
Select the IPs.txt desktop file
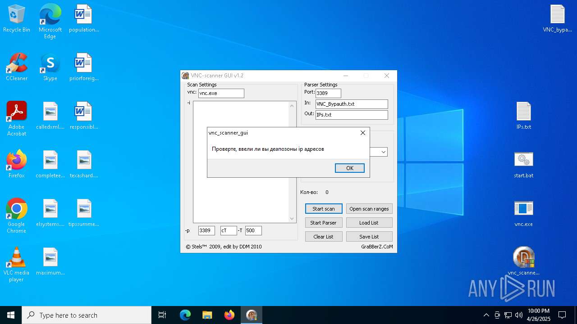point(523,116)
